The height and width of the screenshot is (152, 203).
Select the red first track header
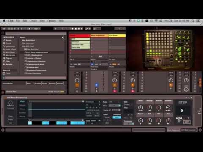coord(80,35)
